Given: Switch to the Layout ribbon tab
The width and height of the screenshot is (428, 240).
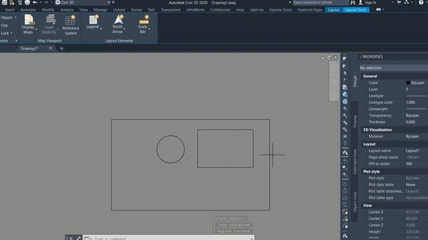Looking at the screenshot, I should (x=334, y=9).
